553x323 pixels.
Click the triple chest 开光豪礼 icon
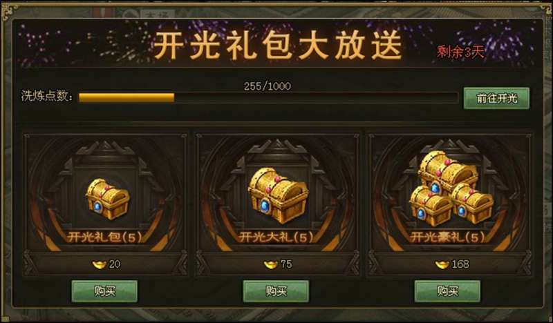coord(450,189)
